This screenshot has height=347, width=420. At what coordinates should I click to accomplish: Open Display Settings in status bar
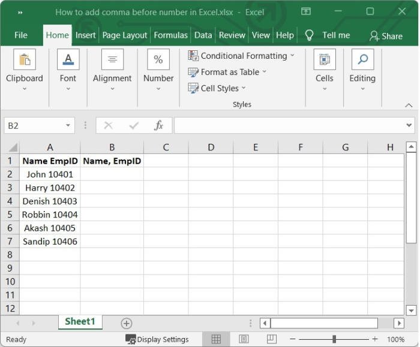point(157,339)
